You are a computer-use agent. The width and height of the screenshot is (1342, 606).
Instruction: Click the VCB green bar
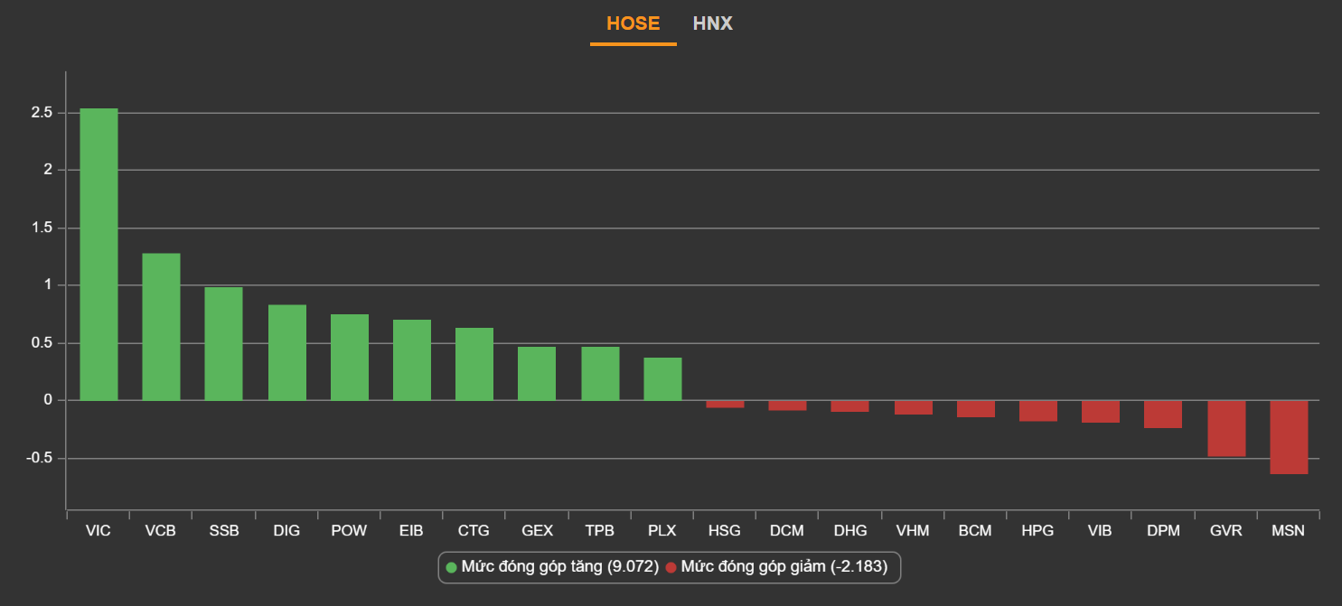click(161, 327)
